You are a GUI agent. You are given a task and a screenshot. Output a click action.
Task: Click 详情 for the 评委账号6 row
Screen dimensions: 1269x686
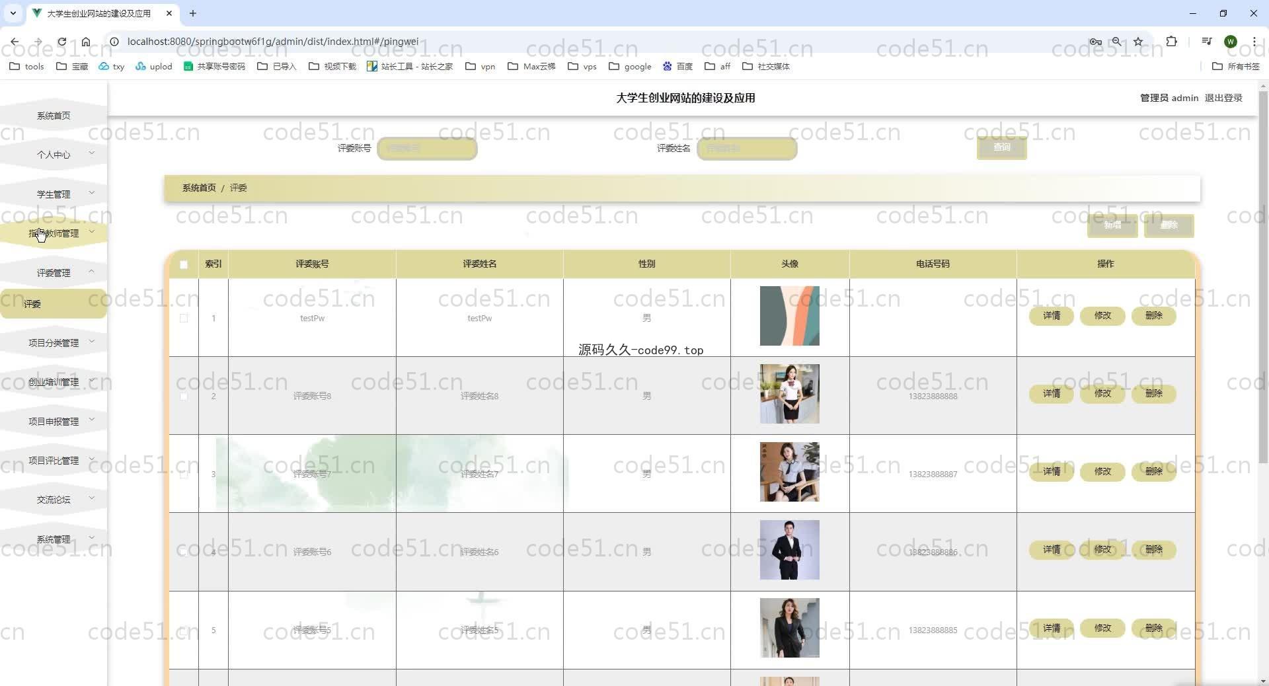(1052, 550)
